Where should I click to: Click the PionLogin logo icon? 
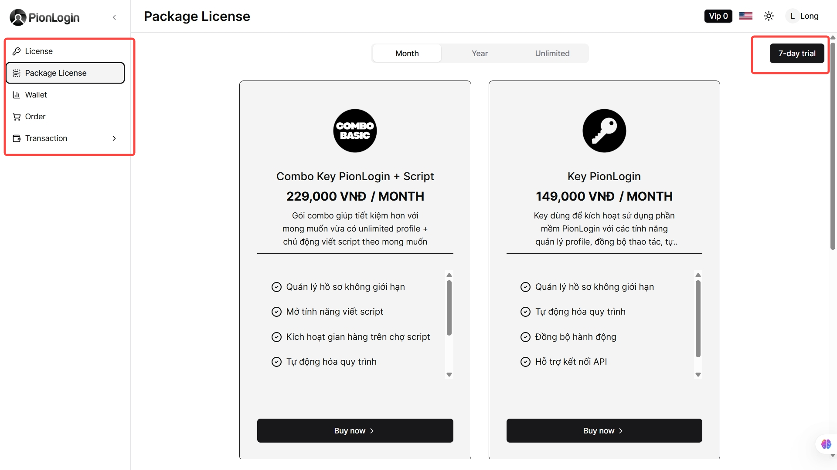(18, 17)
